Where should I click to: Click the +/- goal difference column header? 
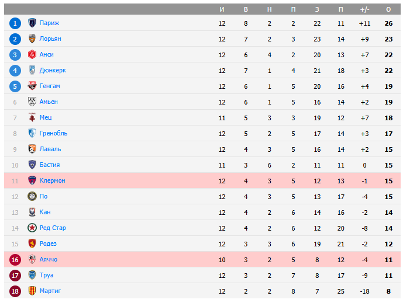pos(365,9)
